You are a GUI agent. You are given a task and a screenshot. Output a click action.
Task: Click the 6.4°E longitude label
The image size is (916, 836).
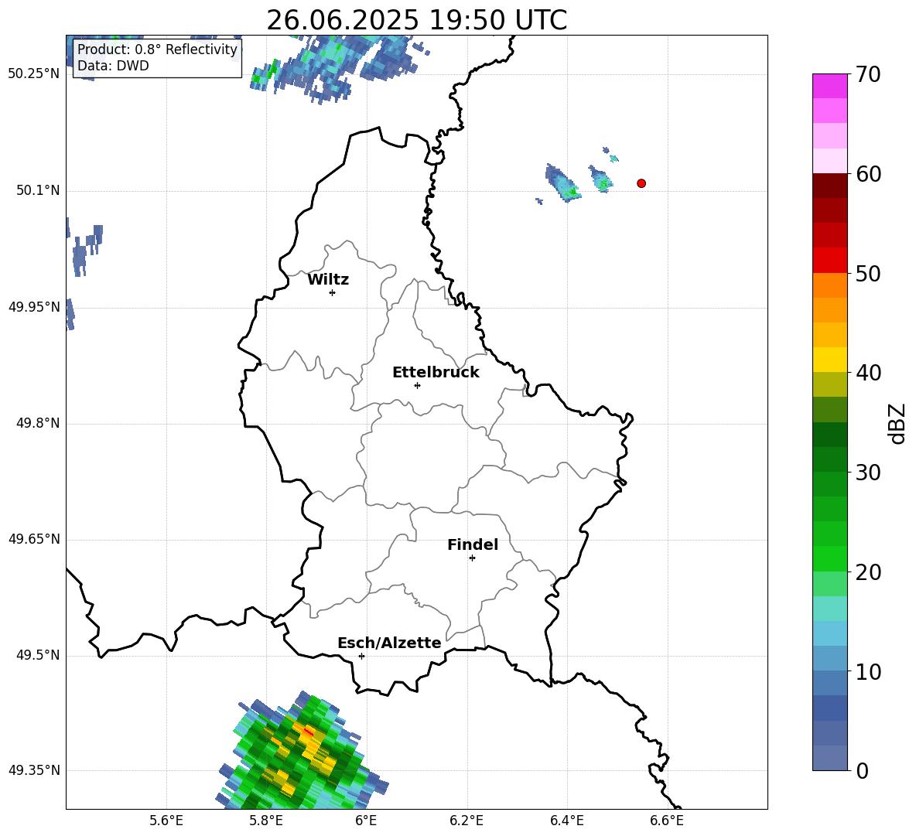(x=567, y=821)
